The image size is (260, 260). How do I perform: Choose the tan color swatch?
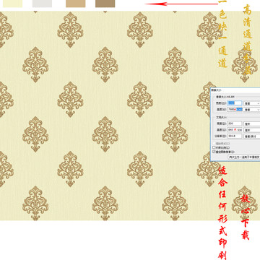point(76,4)
